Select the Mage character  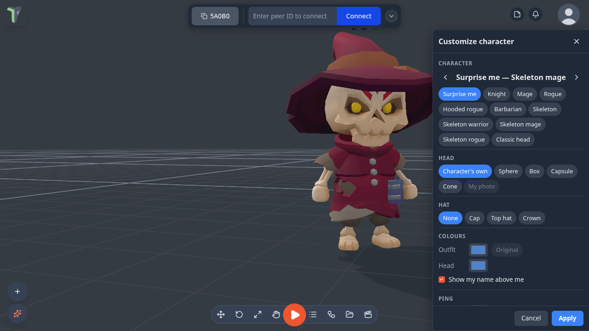[x=525, y=94]
